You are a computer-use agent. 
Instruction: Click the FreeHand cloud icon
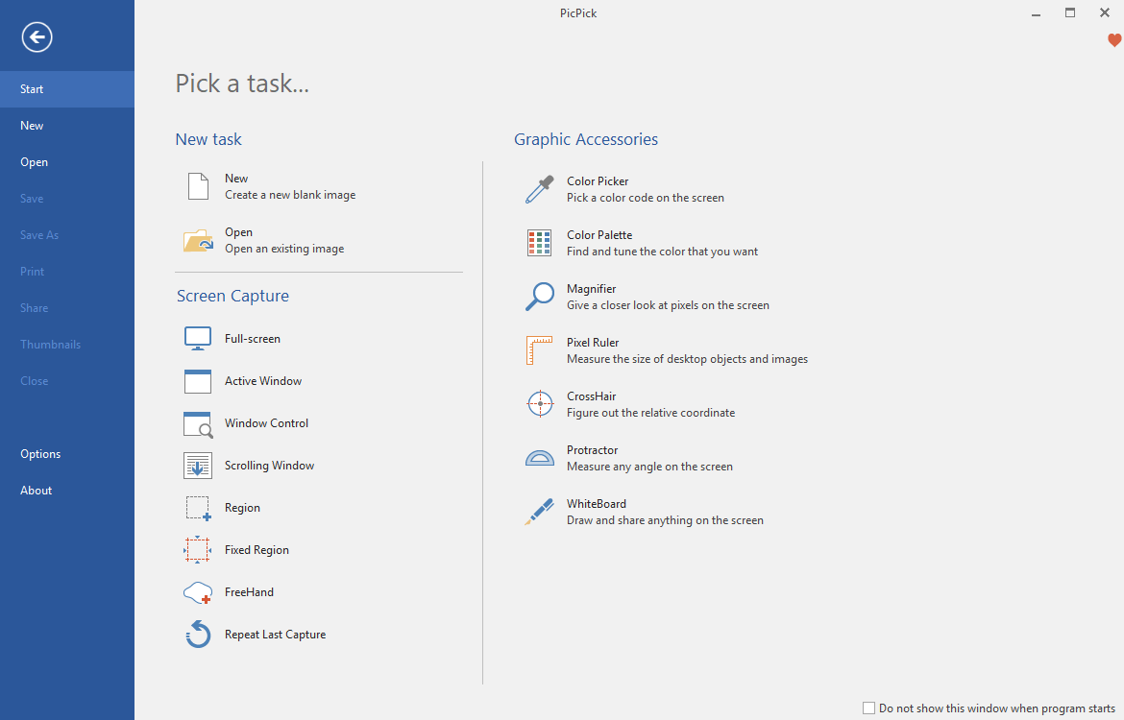(x=198, y=592)
